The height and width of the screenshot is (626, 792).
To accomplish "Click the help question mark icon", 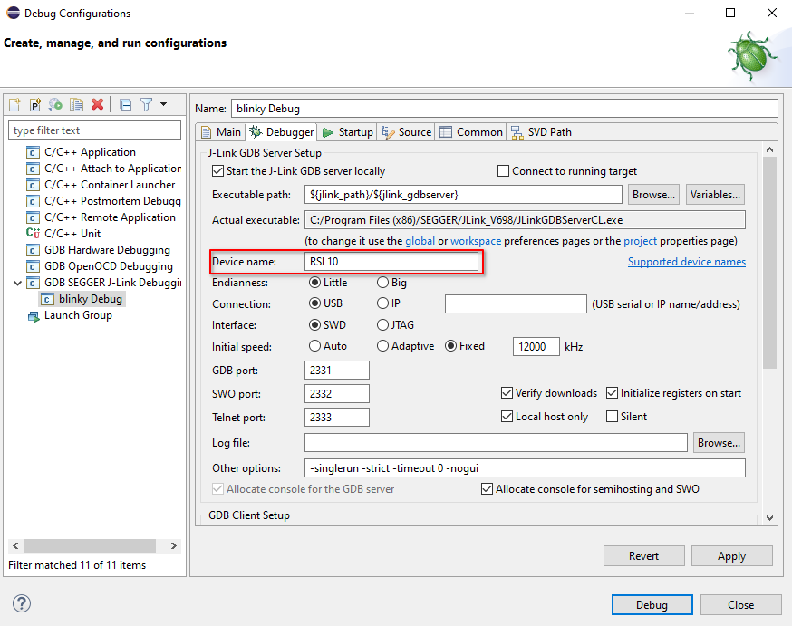I will pyautogui.click(x=20, y=602).
